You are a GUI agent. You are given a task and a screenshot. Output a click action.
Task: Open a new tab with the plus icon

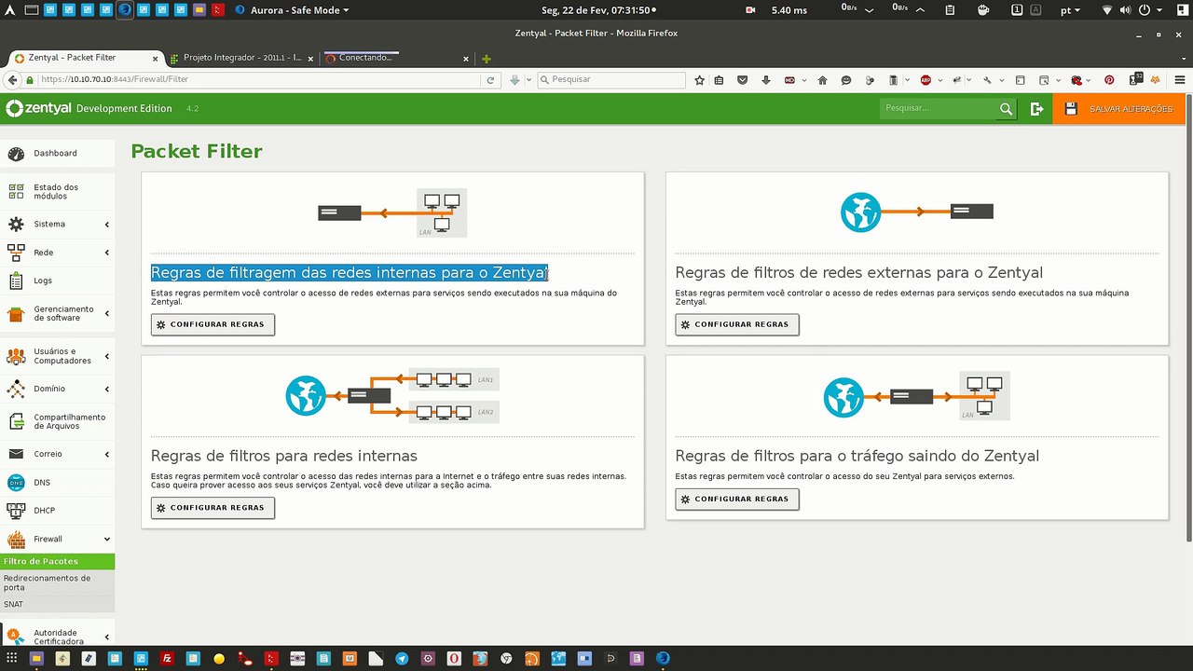(x=487, y=58)
